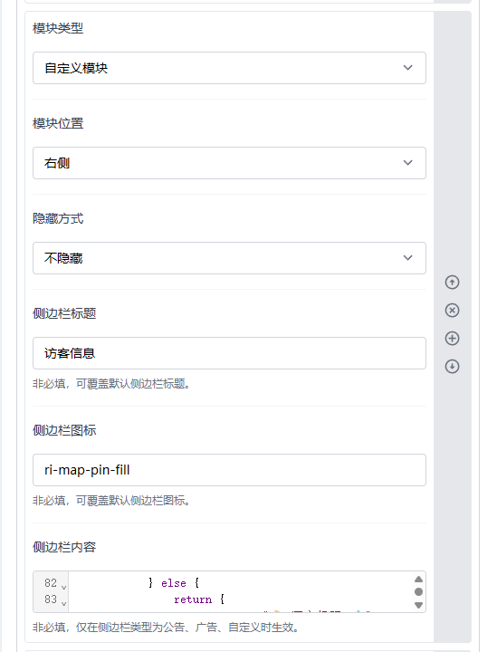Click the chevron arrow in 不隐藏 select
Screen dimensions: 497x652
coord(408,258)
